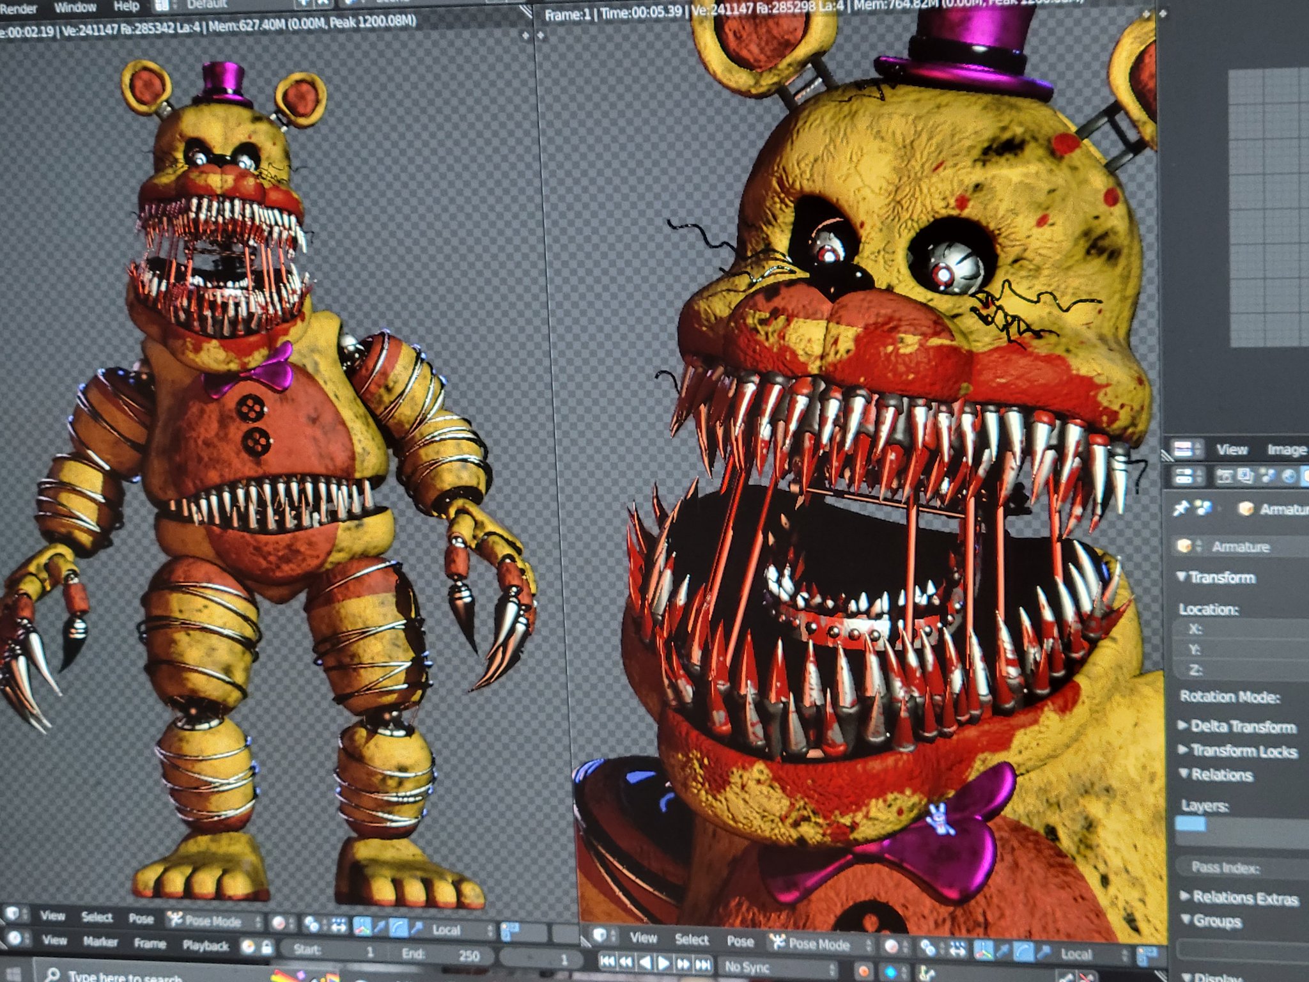
Task: Select translate manipulator arrow in right viewport
Action: click(1003, 952)
